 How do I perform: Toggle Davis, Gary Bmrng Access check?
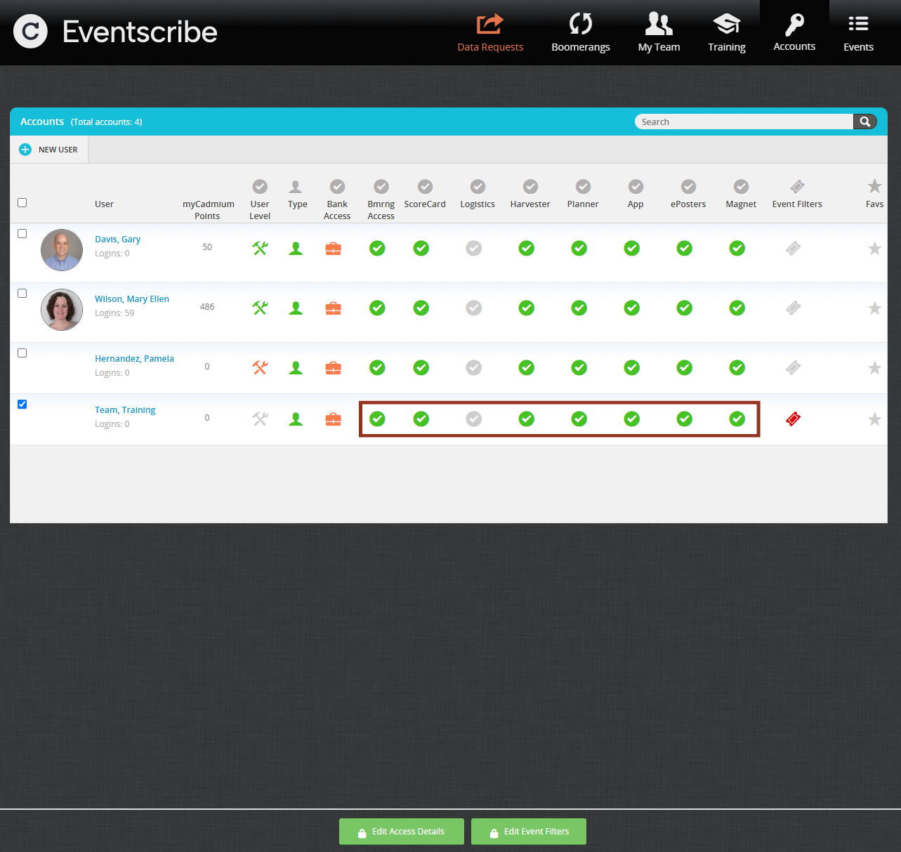point(377,248)
